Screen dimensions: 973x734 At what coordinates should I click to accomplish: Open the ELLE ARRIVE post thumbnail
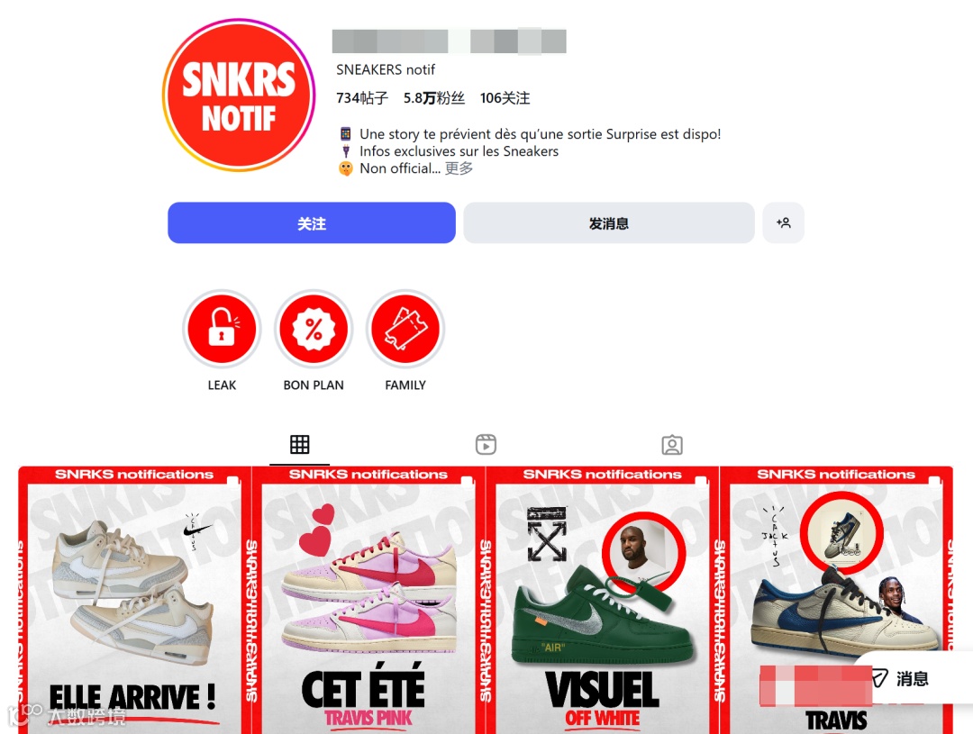[x=134, y=600]
